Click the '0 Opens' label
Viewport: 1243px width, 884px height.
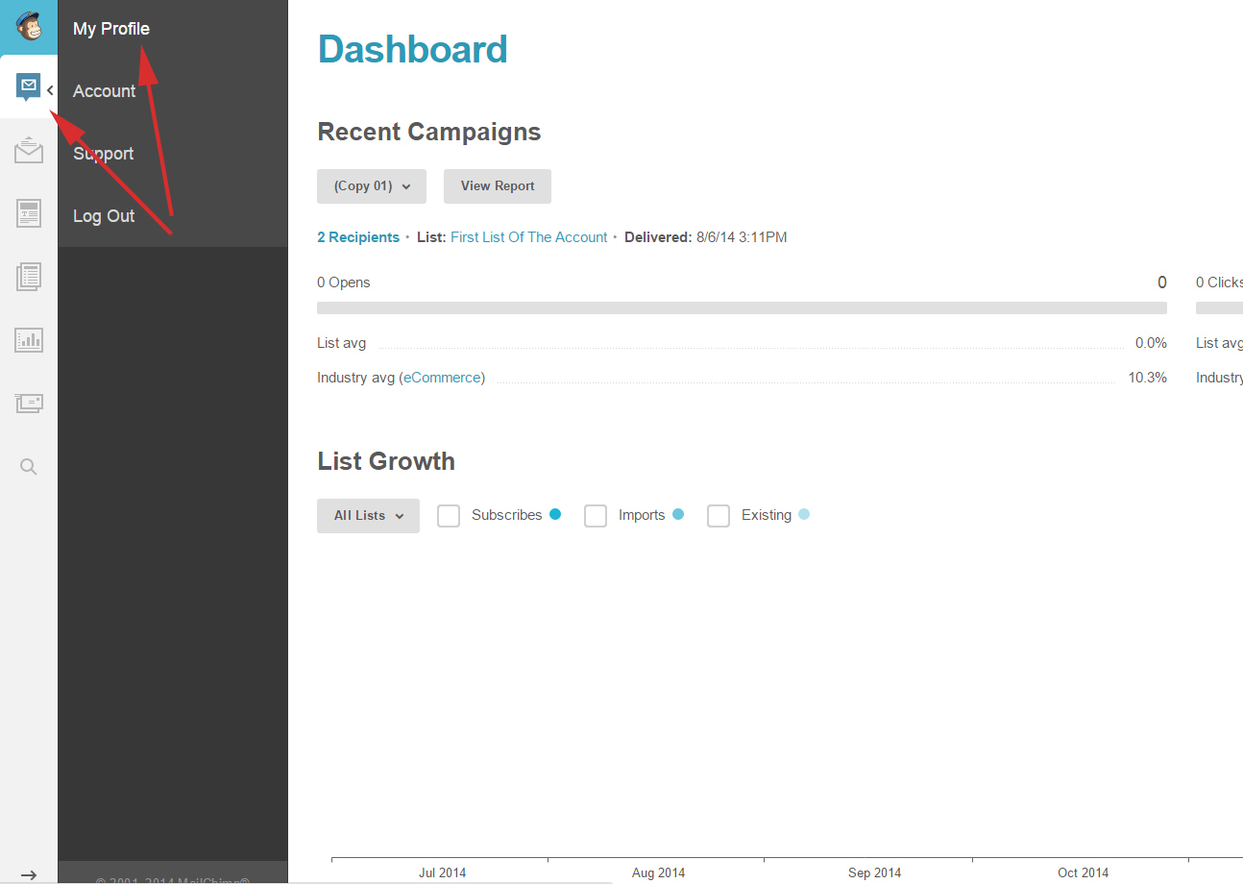344,282
